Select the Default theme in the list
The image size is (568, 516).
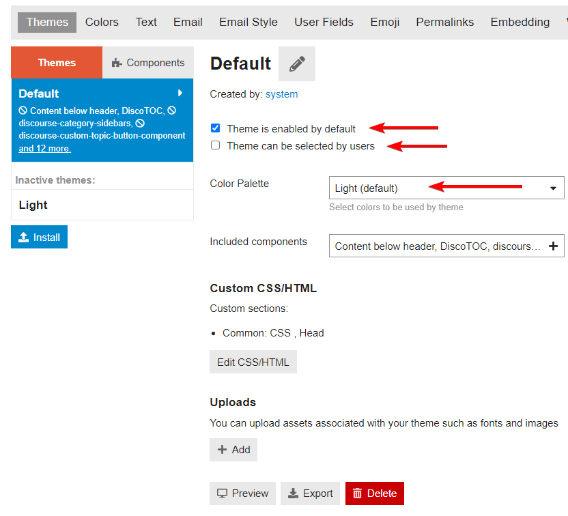102,120
